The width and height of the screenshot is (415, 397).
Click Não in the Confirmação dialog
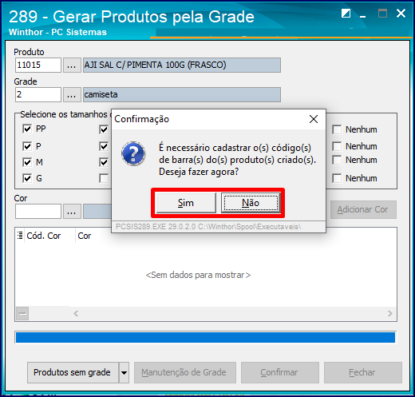coord(251,203)
